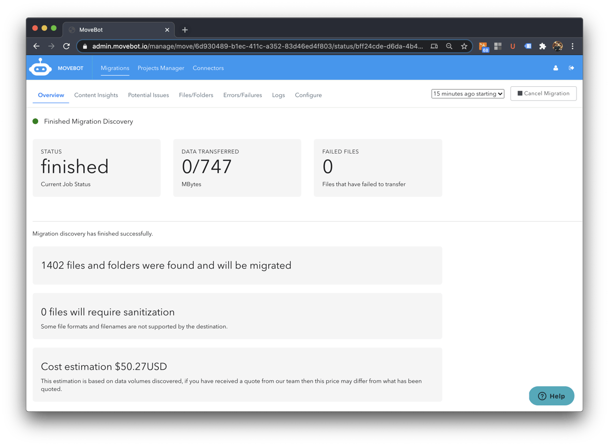Open a new browser tab
The height and width of the screenshot is (446, 609).
coord(184,29)
